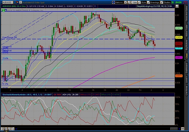Click the green info icon on chart

[x=4, y=10]
